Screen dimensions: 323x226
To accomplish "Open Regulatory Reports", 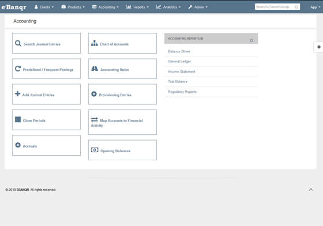I will (x=182, y=92).
